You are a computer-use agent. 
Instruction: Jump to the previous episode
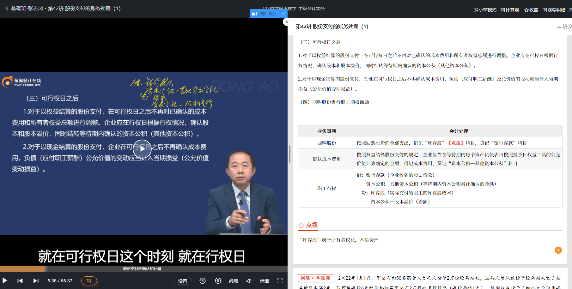[x=20, y=280]
